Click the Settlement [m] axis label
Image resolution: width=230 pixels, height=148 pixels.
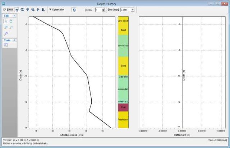pyautogui.click(x=182, y=135)
